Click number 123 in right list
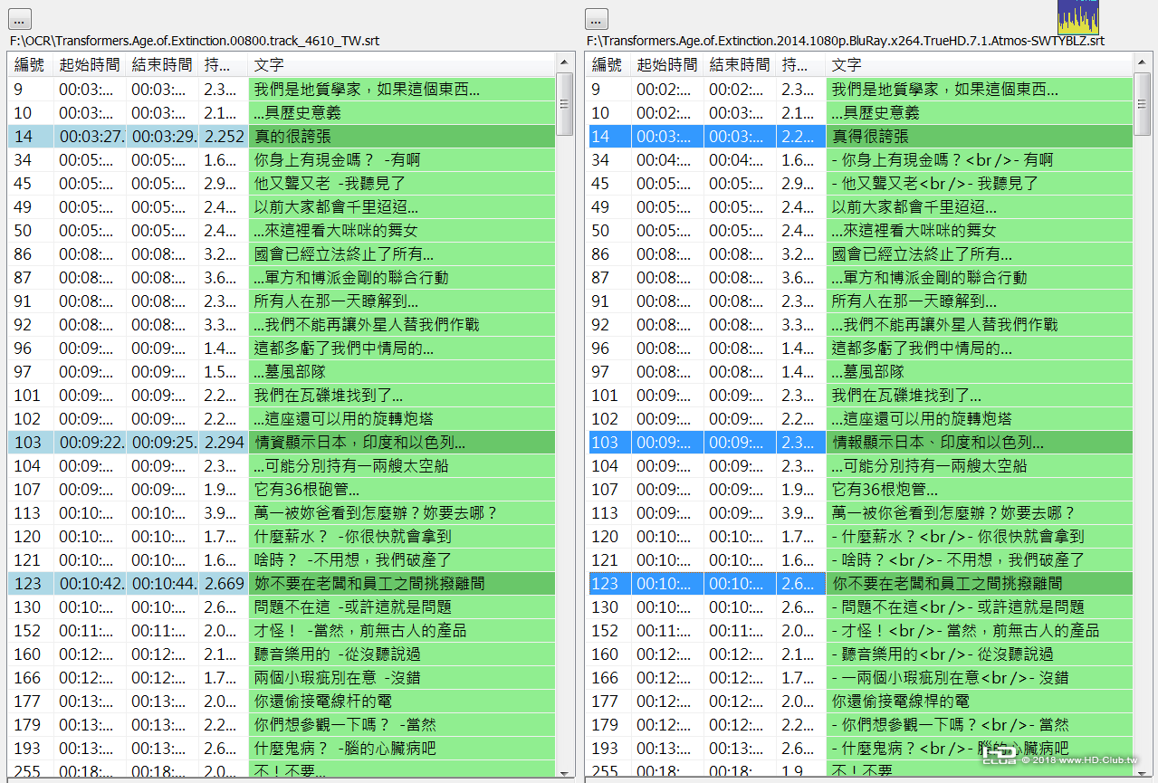1158x783 pixels. coord(605,583)
